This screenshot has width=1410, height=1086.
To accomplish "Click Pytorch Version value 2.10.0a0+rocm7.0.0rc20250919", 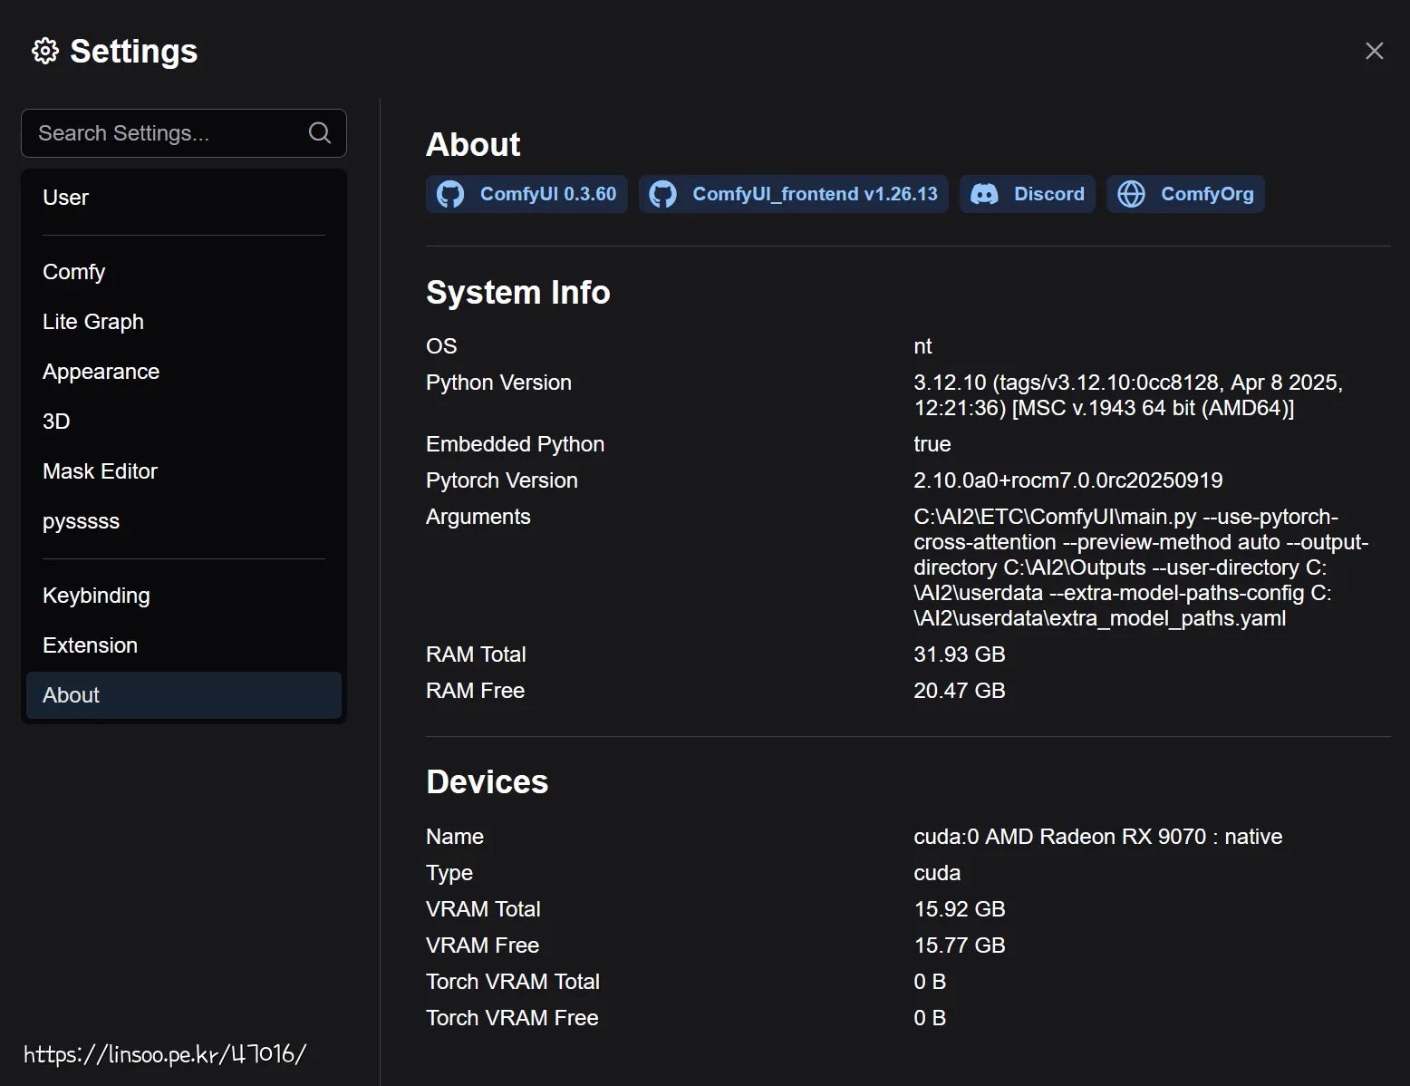I will pos(1068,480).
